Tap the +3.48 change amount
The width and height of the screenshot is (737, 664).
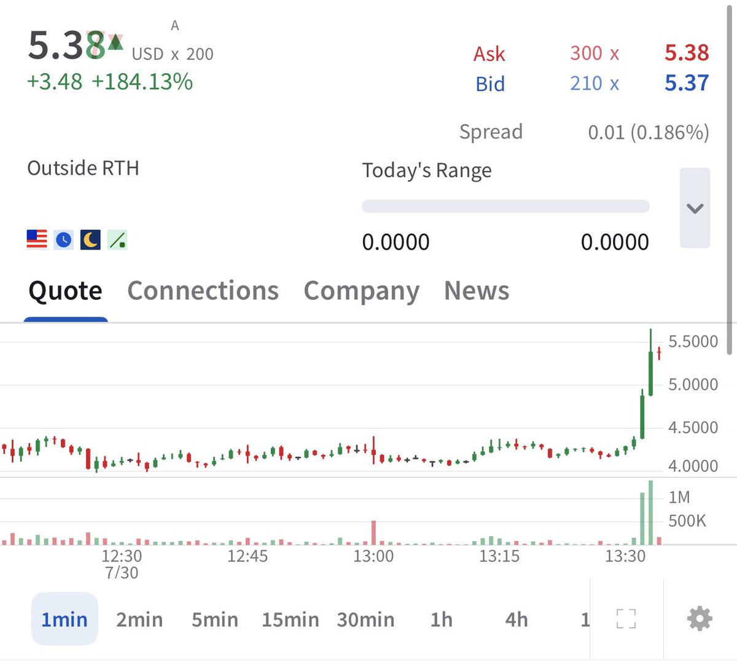pos(54,82)
